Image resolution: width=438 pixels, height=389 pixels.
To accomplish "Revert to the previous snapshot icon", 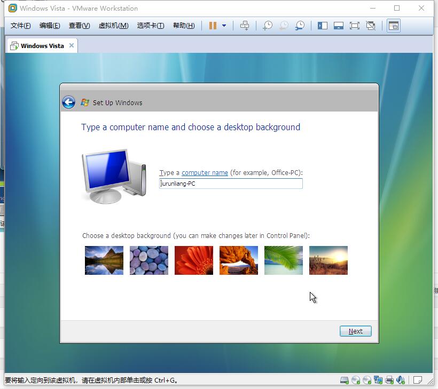I will (x=284, y=26).
